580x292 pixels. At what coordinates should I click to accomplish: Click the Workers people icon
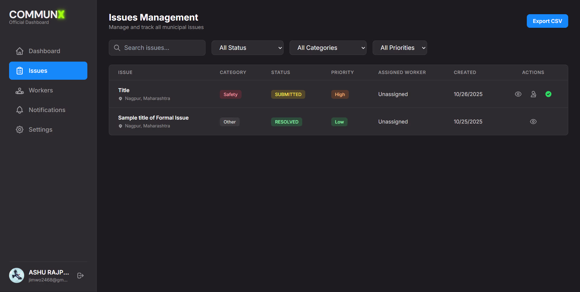click(x=19, y=90)
